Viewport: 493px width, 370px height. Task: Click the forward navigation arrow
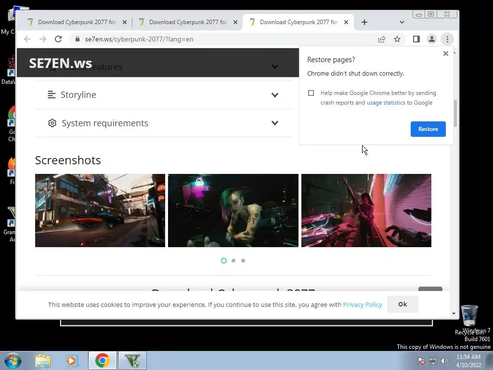click(x=43, y=39)
